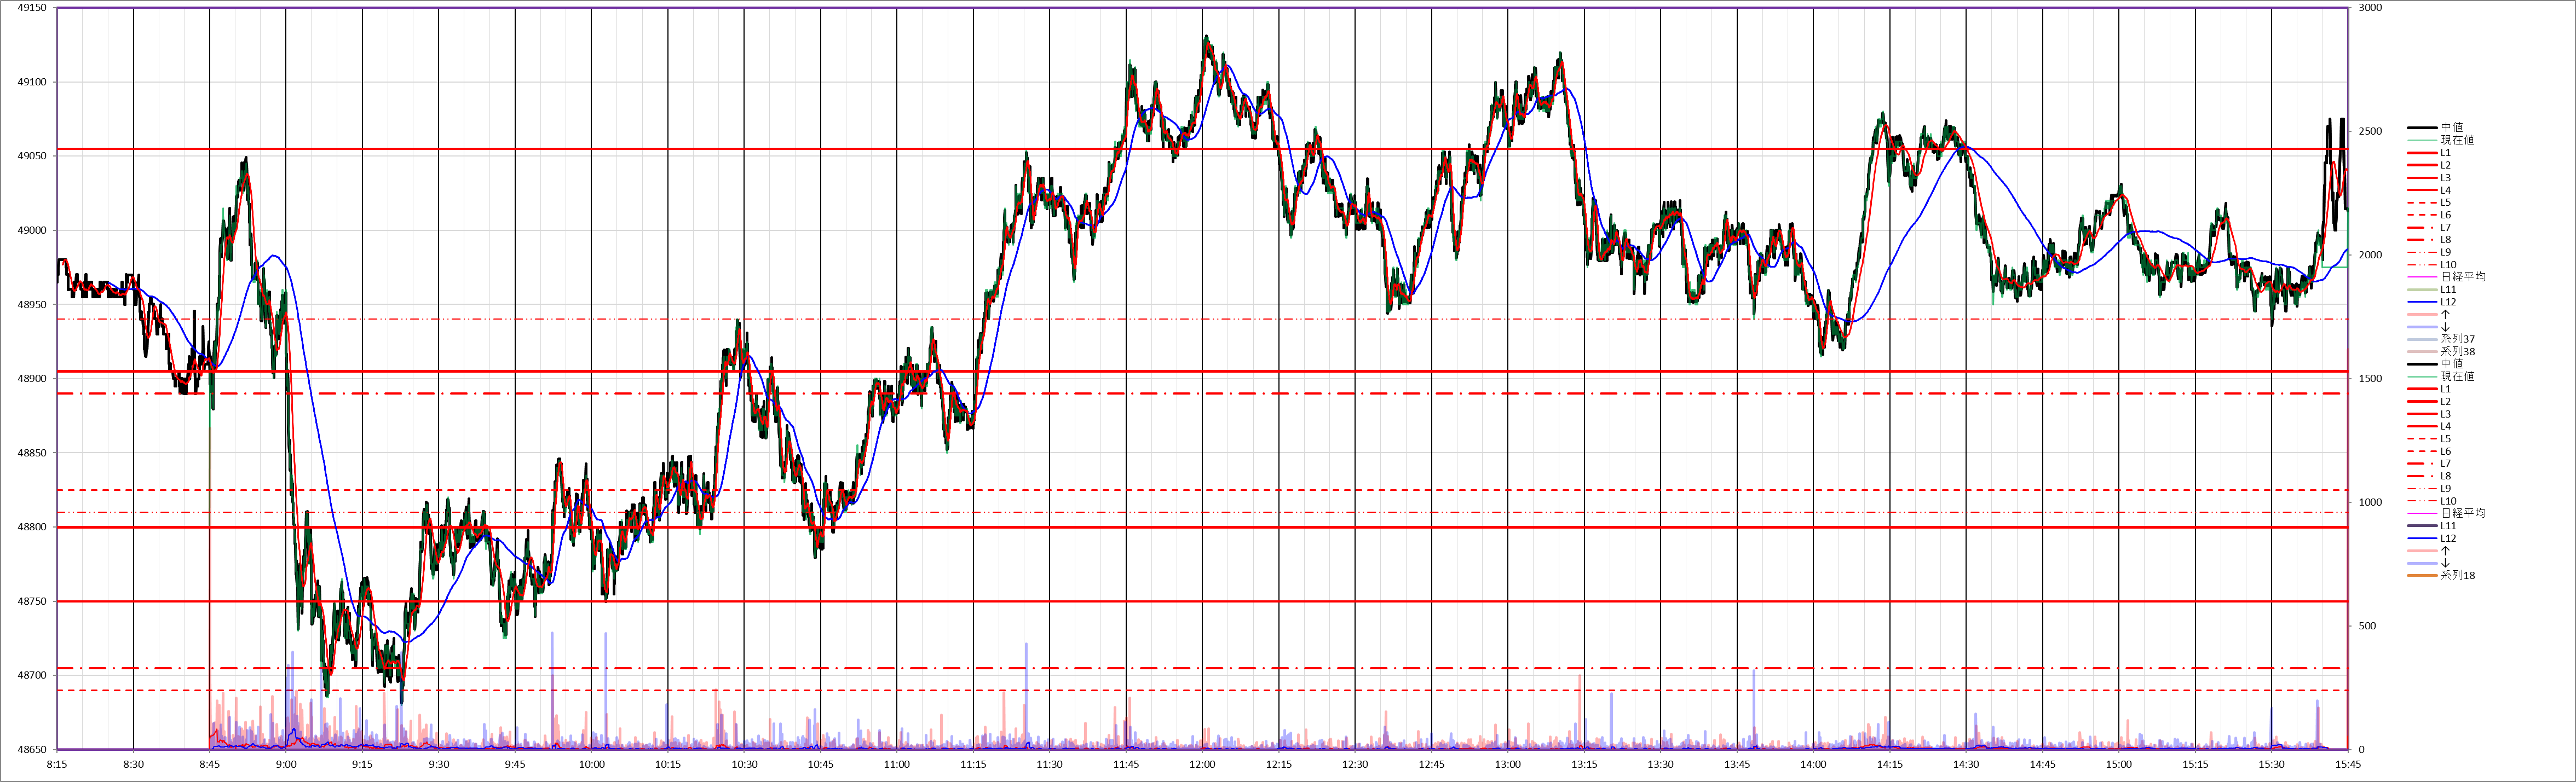Click the 9:00 time axis label
The image size is (2576, 782).
pyautogui.click(x=286, y=765)
